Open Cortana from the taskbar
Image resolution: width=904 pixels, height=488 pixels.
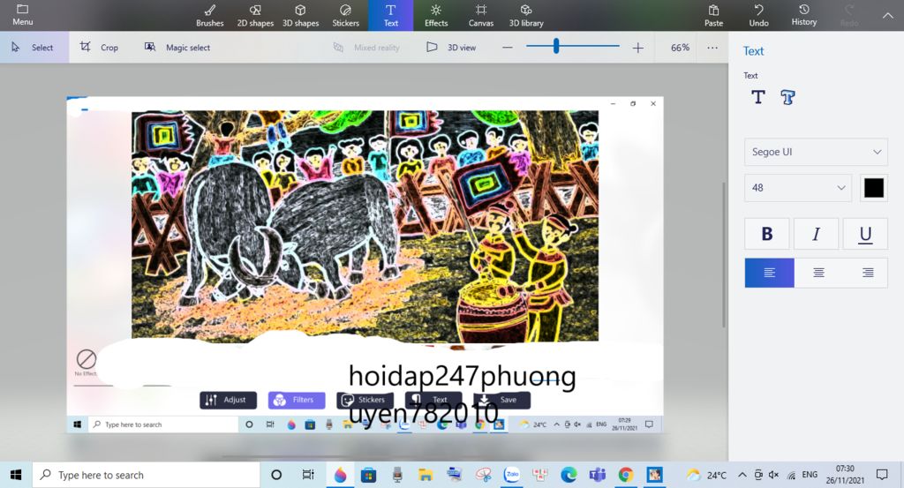[x=276, y=475]
